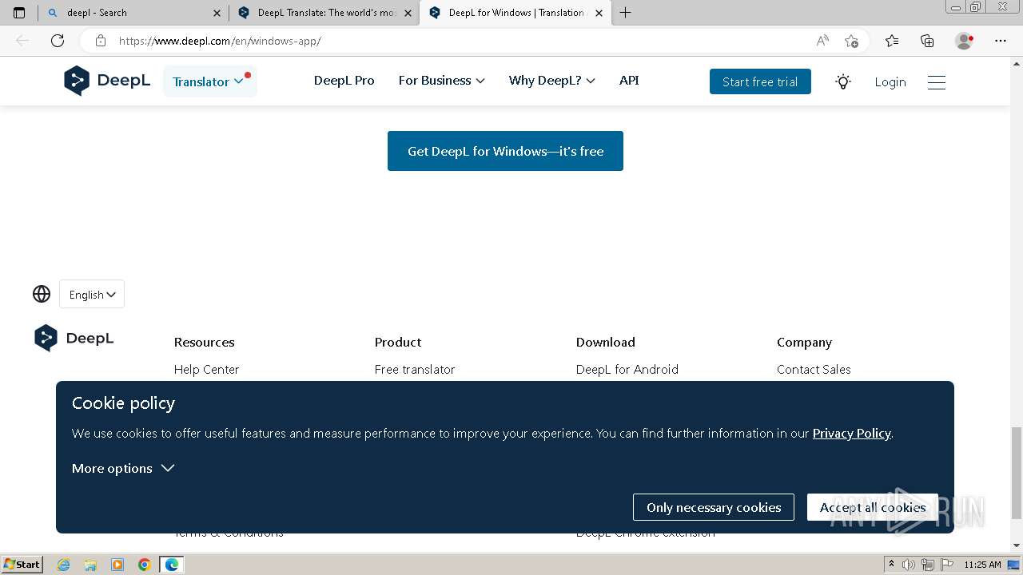The height and width of the screenshot is (575, 1023).
Task: Click Get DeepL for Windows—it's free
Action: coord(505,151)
